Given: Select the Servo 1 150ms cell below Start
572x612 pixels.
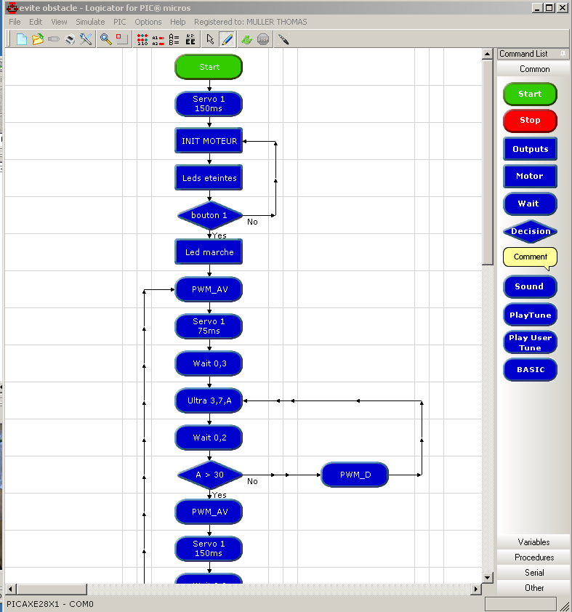Looking at the screenshot, I should [209, 104].
